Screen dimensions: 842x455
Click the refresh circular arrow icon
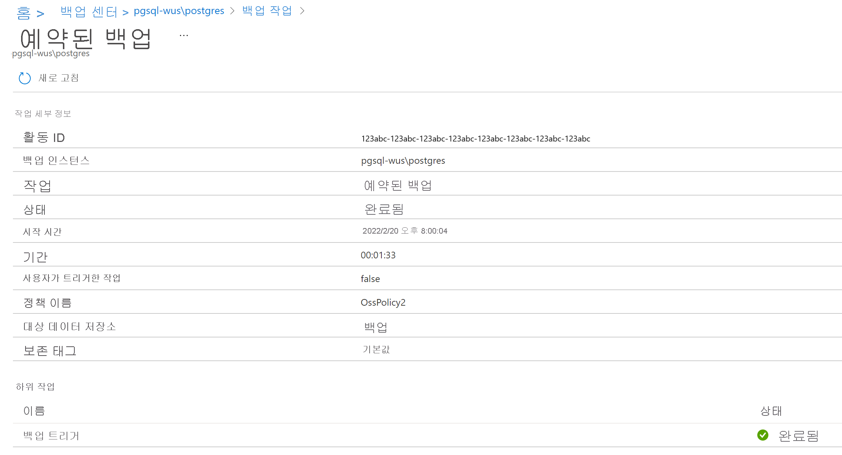pos(25,78)
